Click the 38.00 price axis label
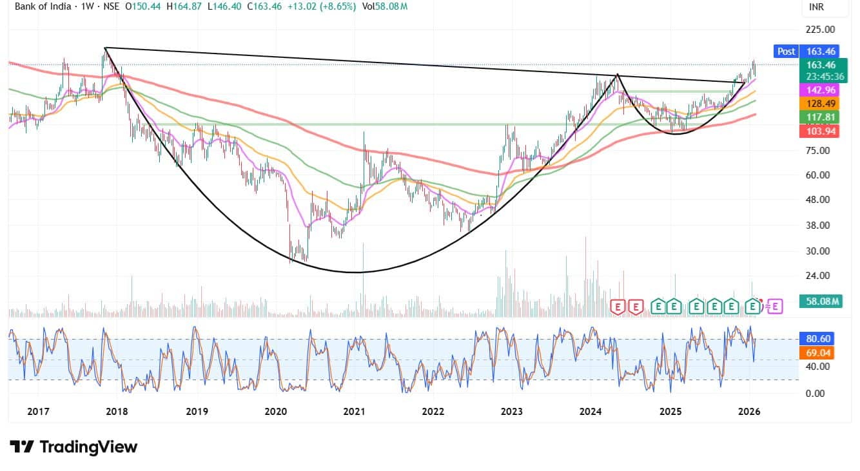The image size is (860, 471). pos(818,226)
